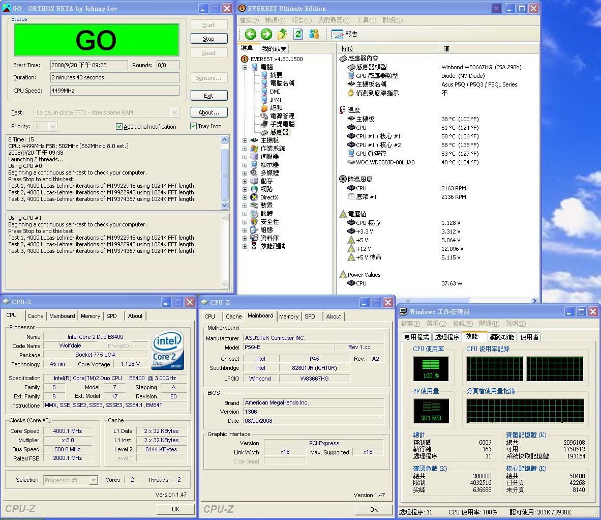Click the 值 value column header in EVEREST
This screenshot has width=601, height=520.
[x=488, y=49]
